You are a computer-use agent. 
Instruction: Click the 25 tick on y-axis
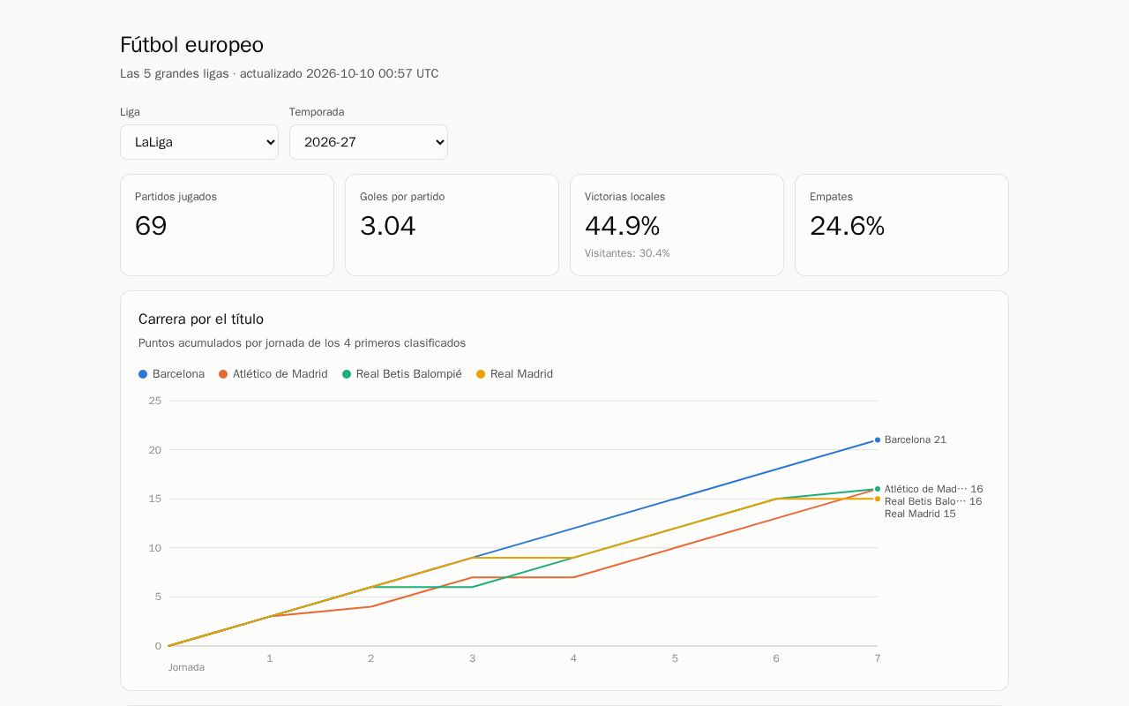click(x=155, y=401)
